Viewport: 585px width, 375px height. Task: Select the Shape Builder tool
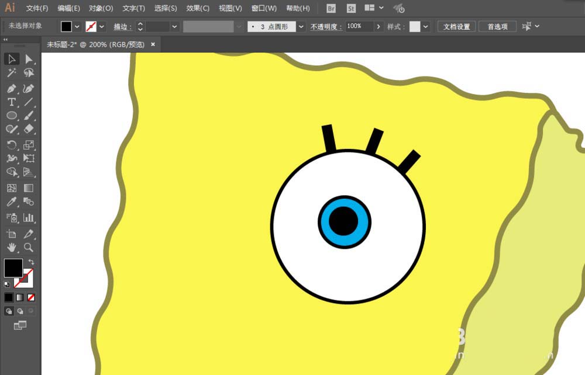pyautogui.click(x=12, y=172)
